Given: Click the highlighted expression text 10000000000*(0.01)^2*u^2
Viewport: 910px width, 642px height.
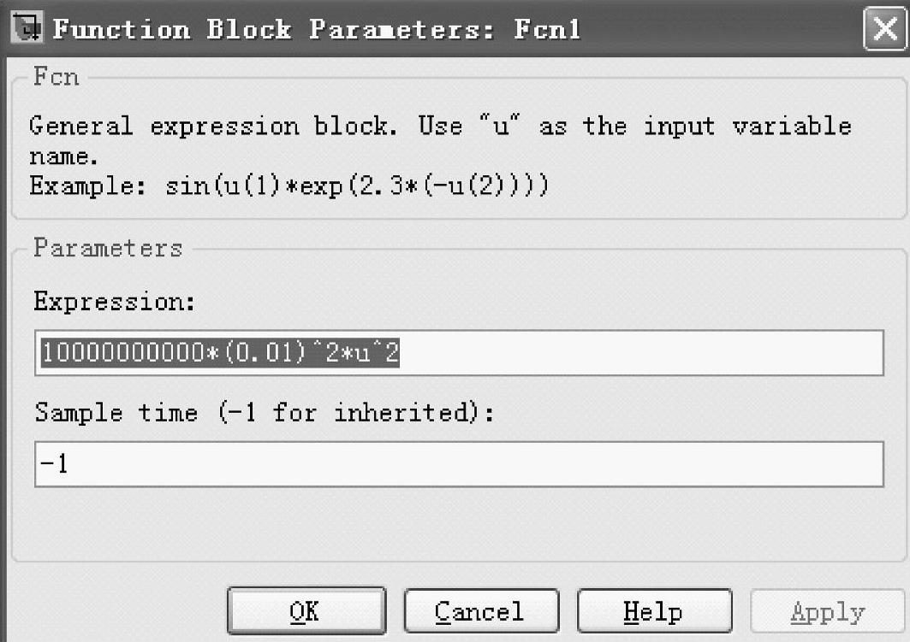Looking at the screenshot, I should [219, 352].
